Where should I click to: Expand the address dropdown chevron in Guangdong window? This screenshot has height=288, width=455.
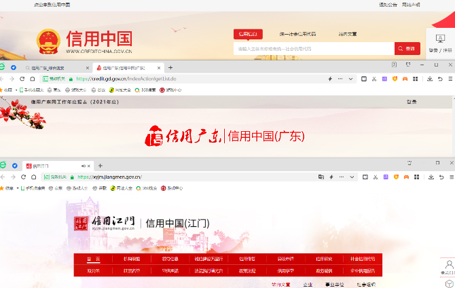350,79
